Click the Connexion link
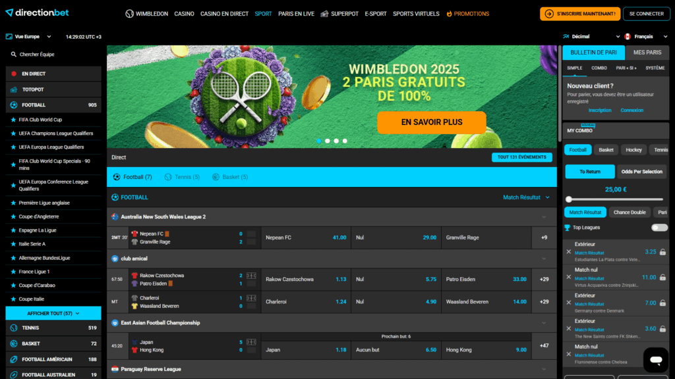 (x=631, y=111)
